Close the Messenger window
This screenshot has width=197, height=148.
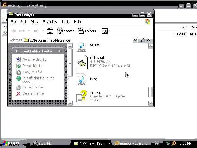pyautogui.click(x=149, y=14)
